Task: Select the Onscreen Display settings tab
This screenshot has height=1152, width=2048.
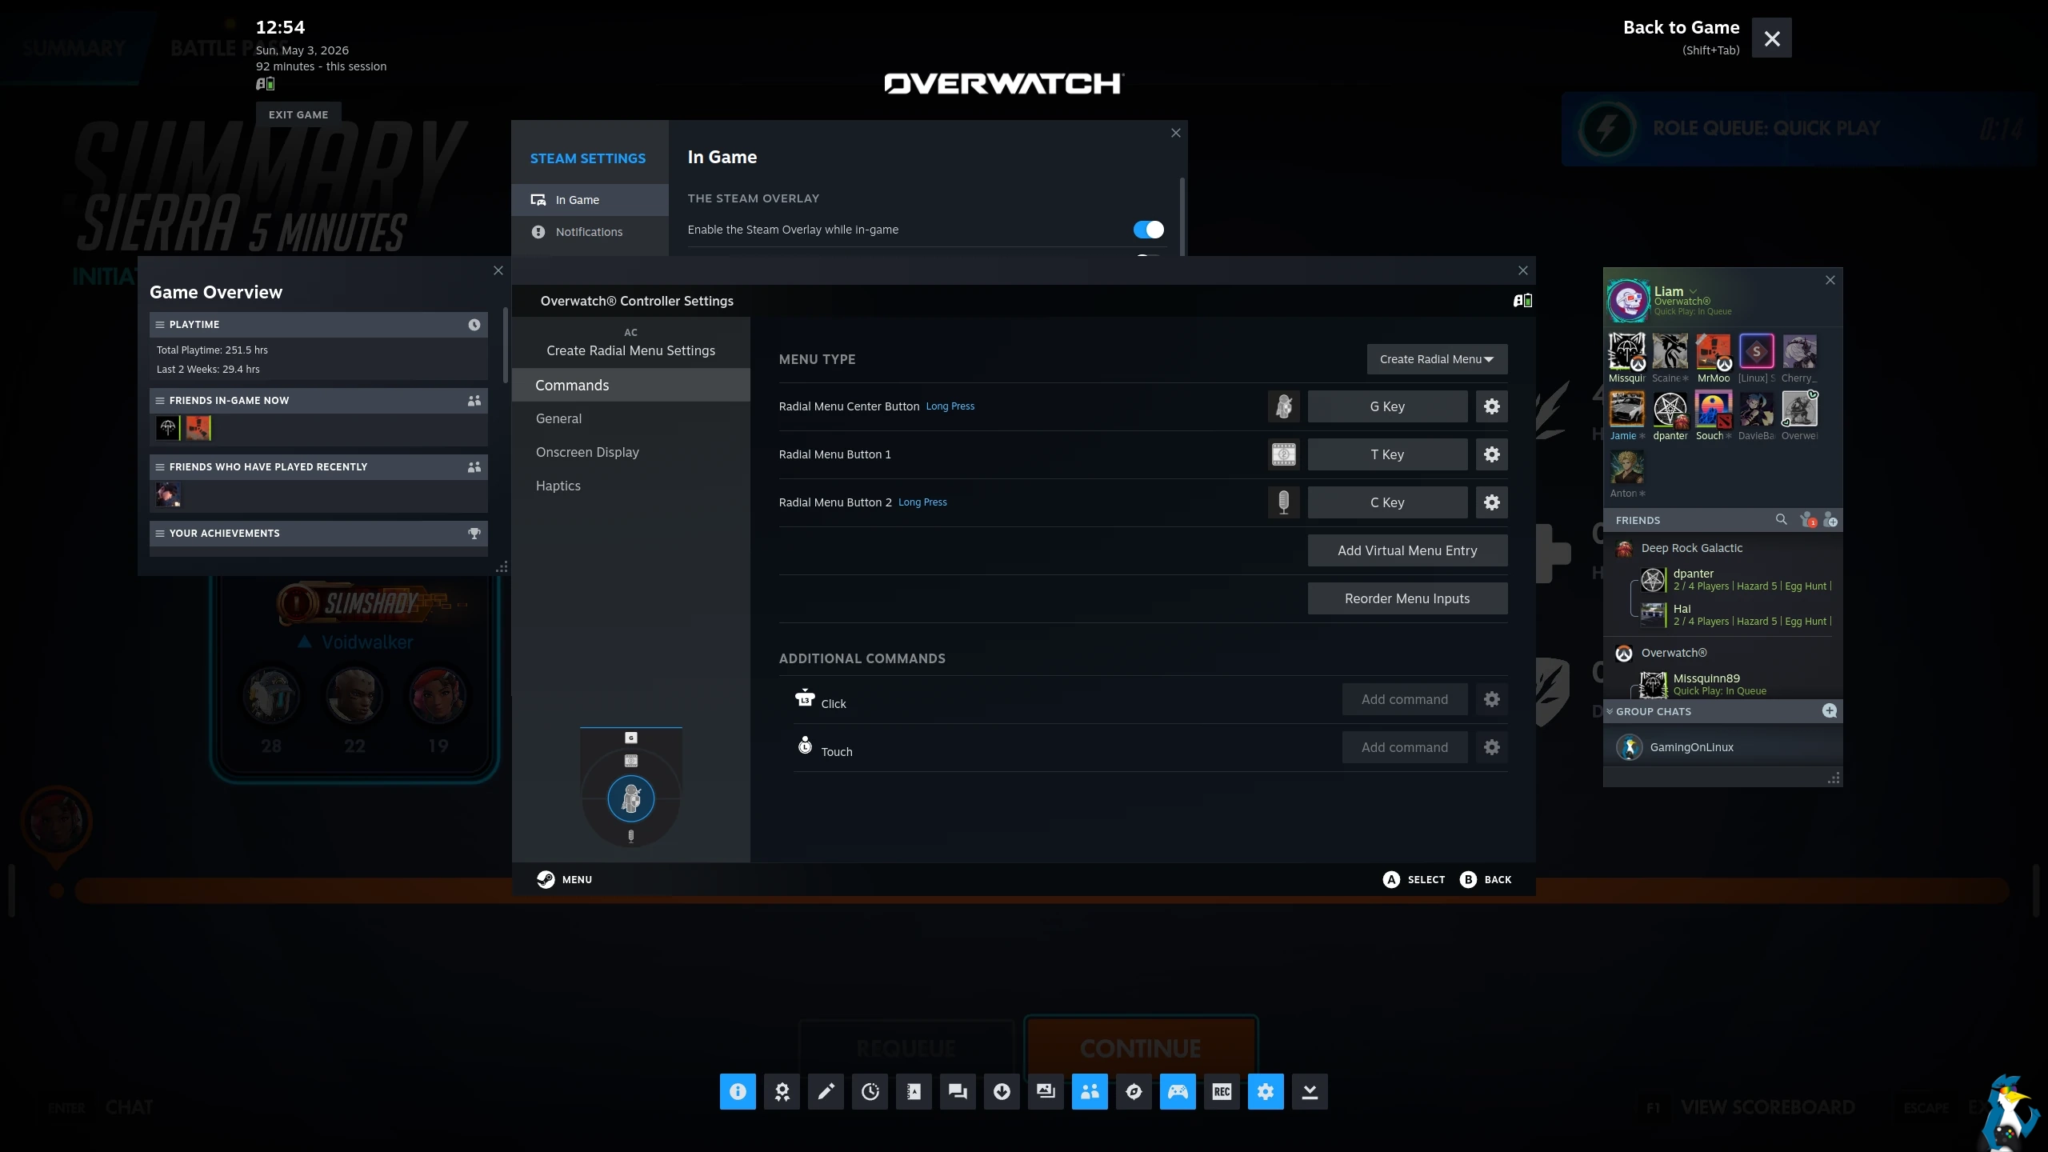Action: (587, 452)
